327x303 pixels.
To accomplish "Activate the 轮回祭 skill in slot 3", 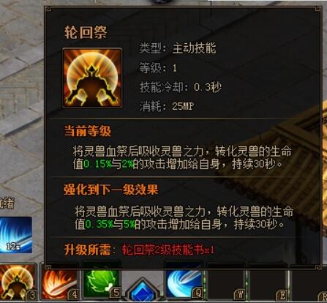I will click(18, 282).
